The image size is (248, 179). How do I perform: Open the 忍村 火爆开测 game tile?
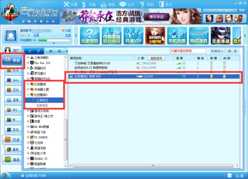tap(155, 35)
